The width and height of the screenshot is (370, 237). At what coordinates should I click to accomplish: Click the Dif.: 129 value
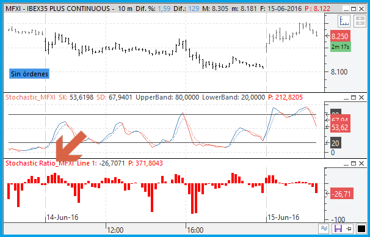click(186, 9)
